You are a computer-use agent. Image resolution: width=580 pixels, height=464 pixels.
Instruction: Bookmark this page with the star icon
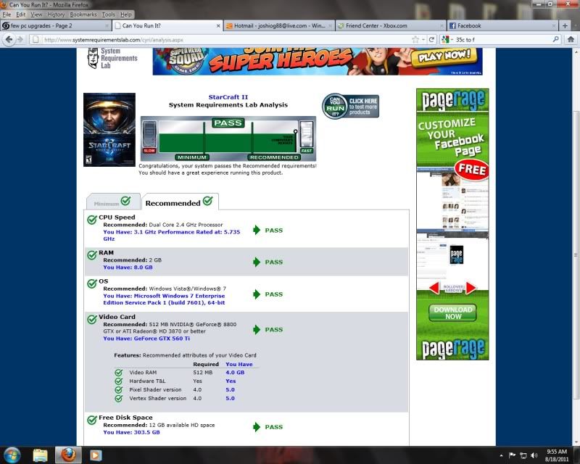(x=415, y=39)
